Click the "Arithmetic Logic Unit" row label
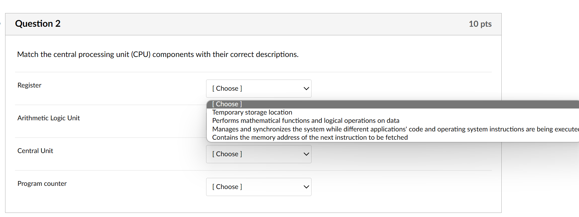This screenshot has width=579, height=217. (x=49, y=118)
